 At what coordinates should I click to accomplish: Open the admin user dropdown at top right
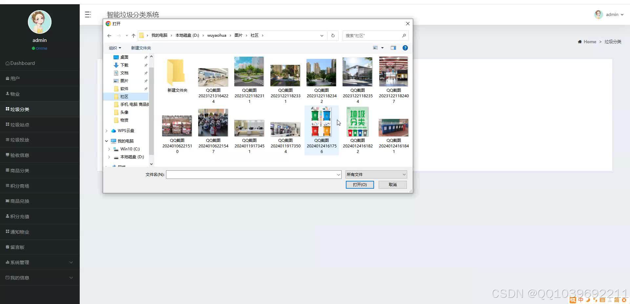(x=609, y=14)
